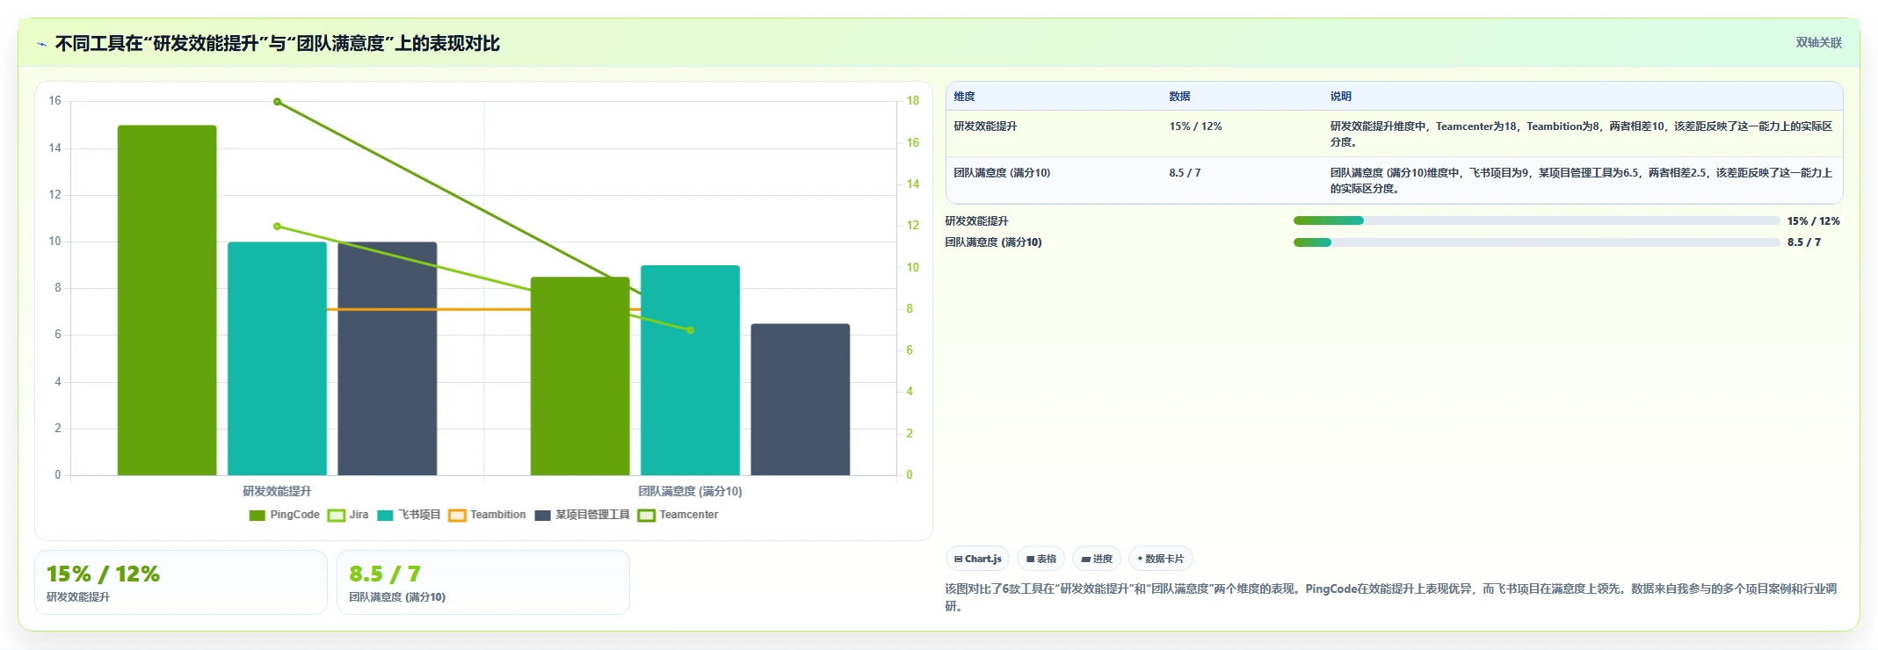
Task: Click the 15% / 12% stat card
Action: coord(181,582)
